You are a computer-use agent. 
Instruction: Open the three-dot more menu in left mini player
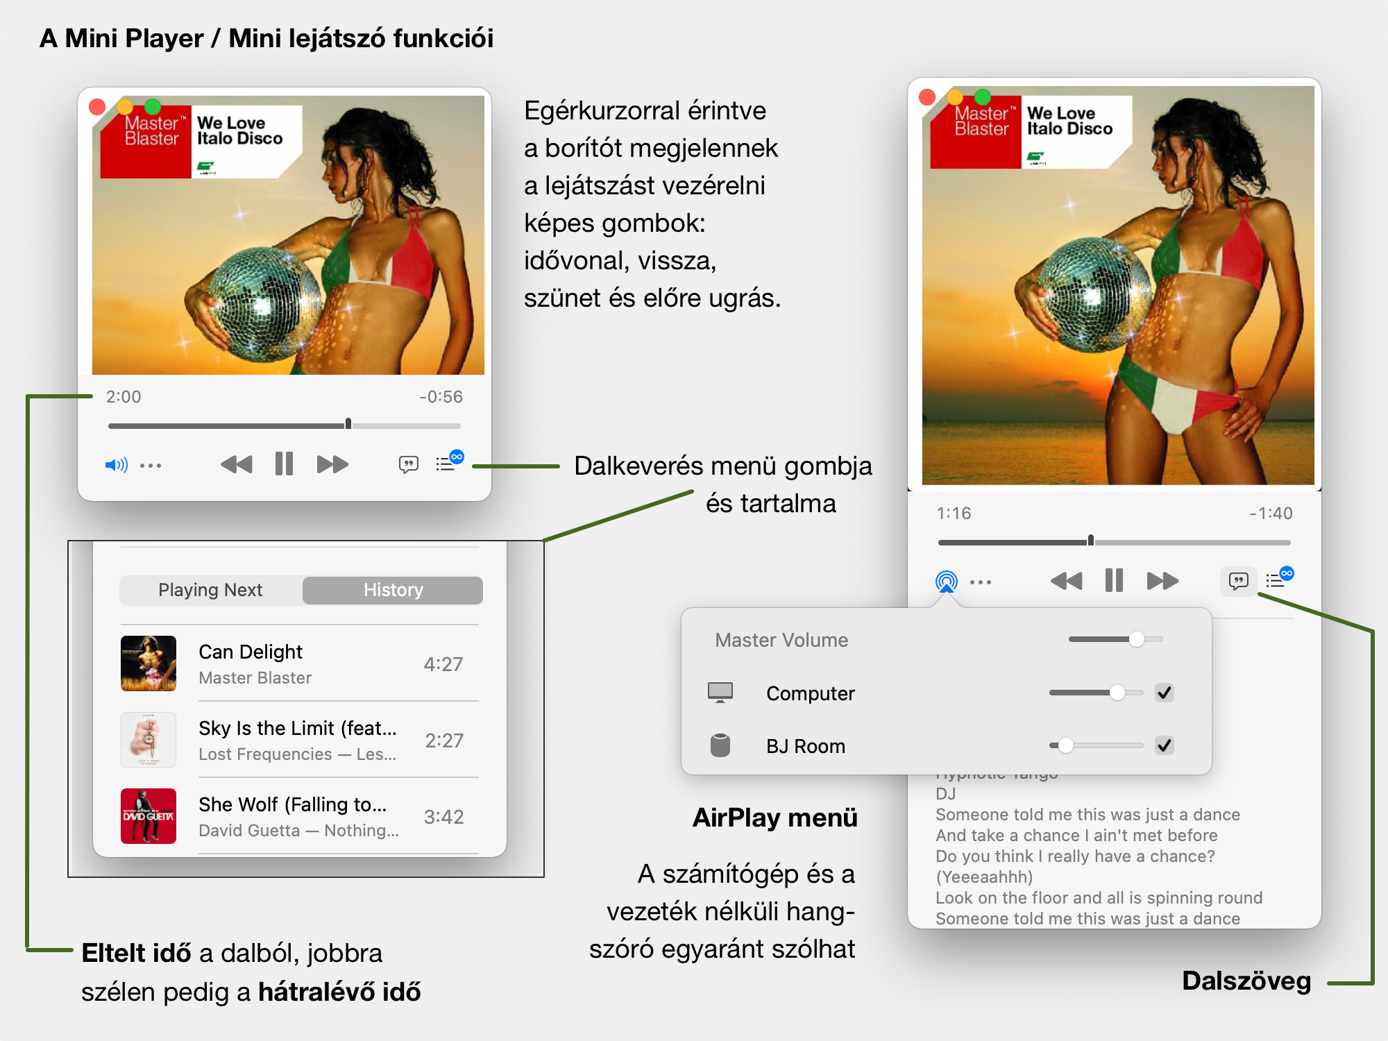(x=151, y=466)
